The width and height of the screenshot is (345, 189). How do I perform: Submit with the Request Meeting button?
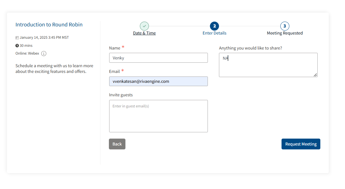click(x=301, y=144)
